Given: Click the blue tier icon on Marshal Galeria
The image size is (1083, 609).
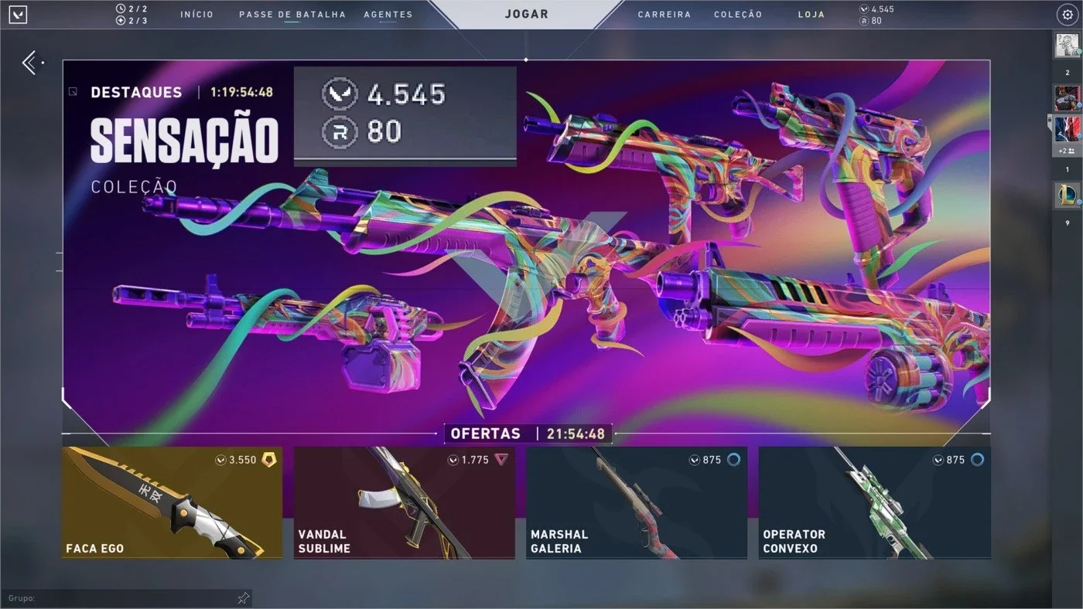Looking at the screenshot, I should click(733, 460).
